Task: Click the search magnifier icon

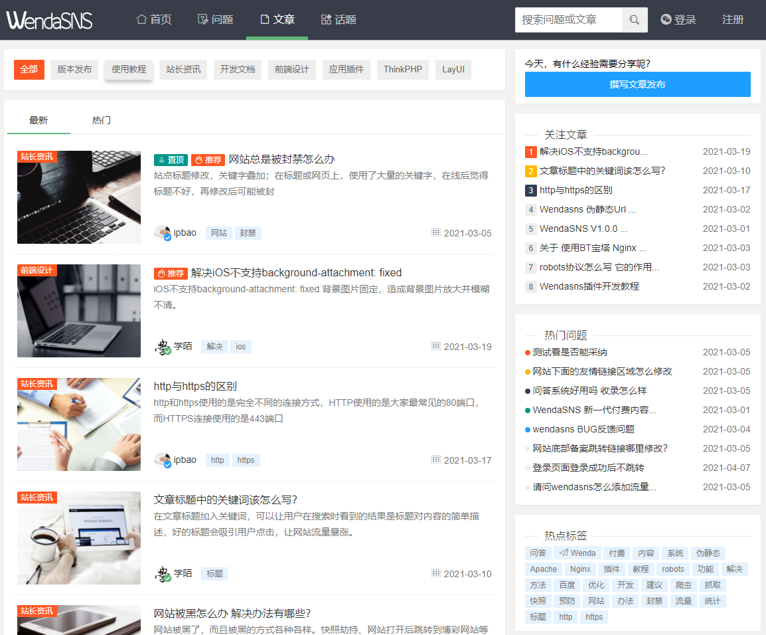Action: [x=633, y=20]
